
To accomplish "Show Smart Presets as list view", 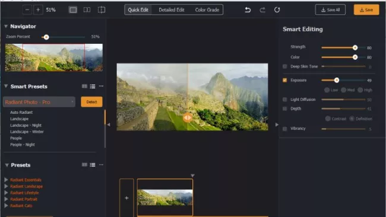I will [x=93, y=86].
